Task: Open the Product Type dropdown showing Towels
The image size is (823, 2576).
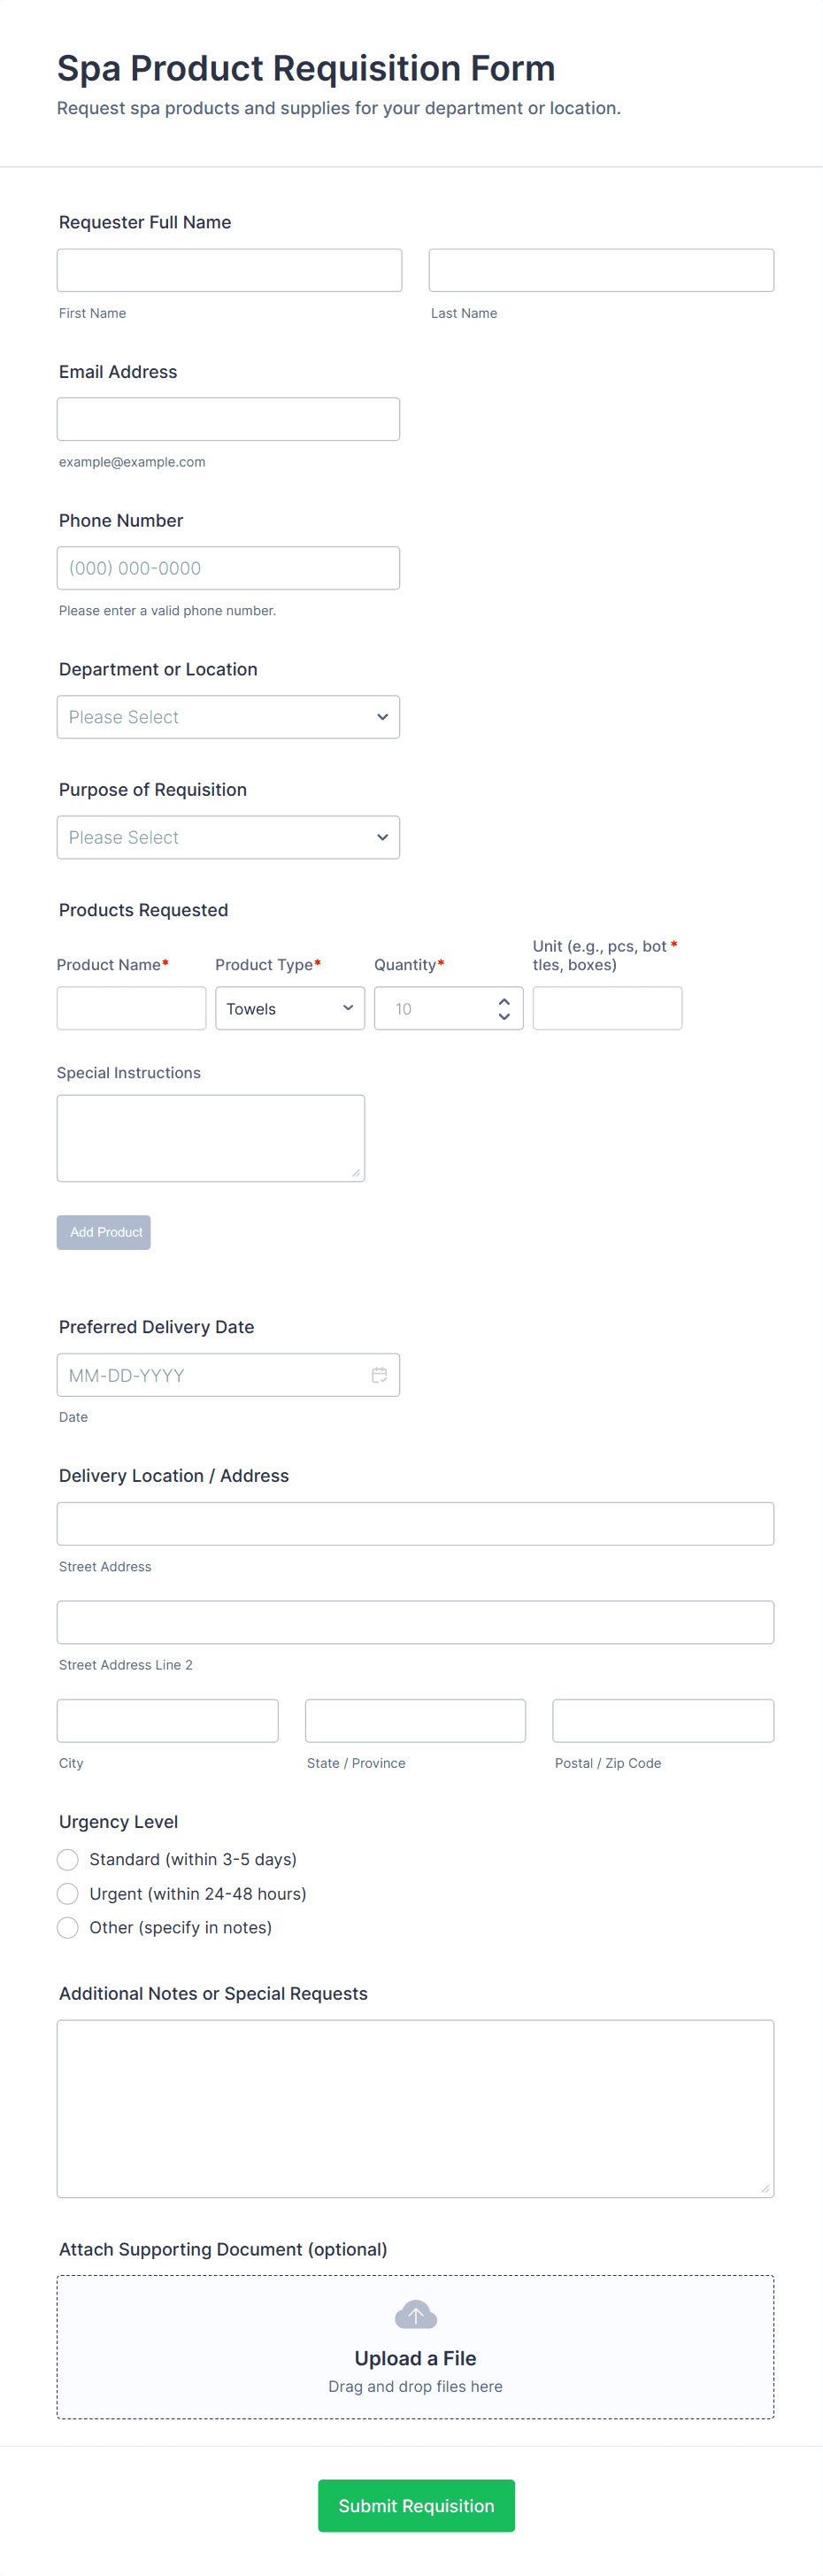Action: point(290,1008)
